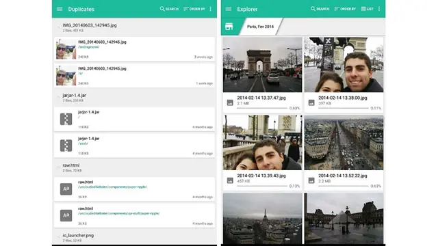The width and height of the screenshot is (438, 246).
Task: Click the archive icon of the second jarjar-1.4.jar copy
Action: click(x=66, y=146)
